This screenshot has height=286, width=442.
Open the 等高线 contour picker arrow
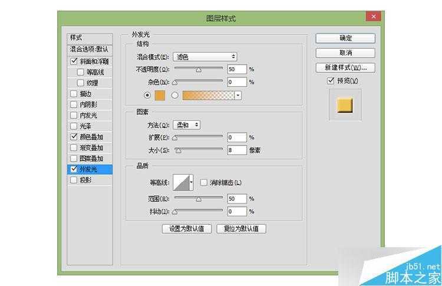192,182
